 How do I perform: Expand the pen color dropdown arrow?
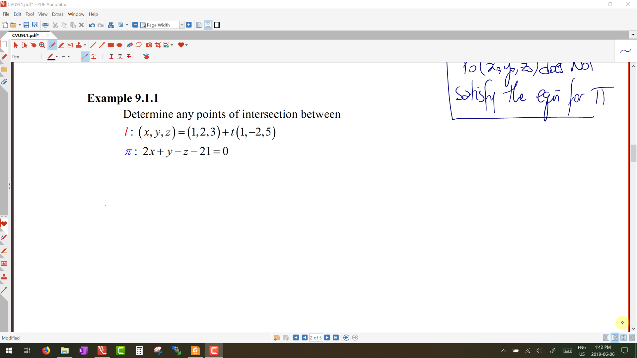pyautogui.click(x=57, y=57)
